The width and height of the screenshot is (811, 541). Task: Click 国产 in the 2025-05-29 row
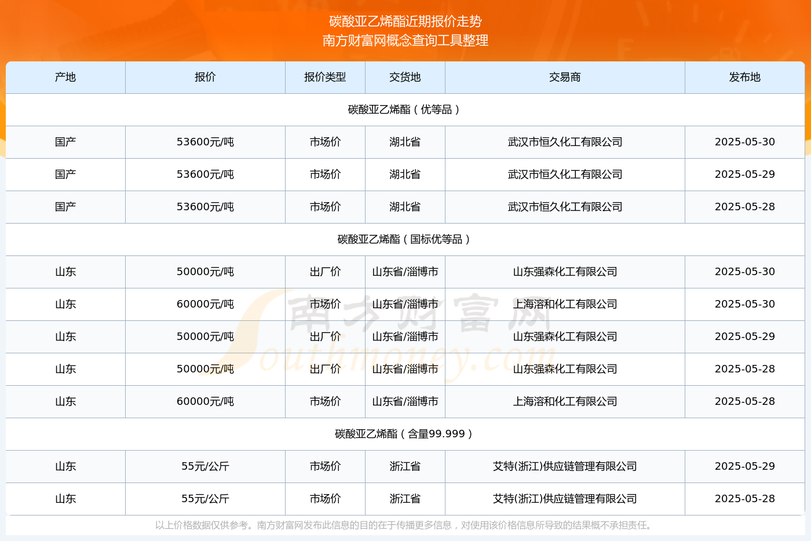pyautogui.click(x=65, y=174)
